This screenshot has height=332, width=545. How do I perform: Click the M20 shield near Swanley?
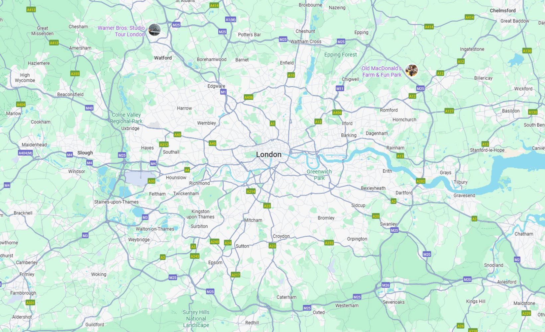click(427, 254)
